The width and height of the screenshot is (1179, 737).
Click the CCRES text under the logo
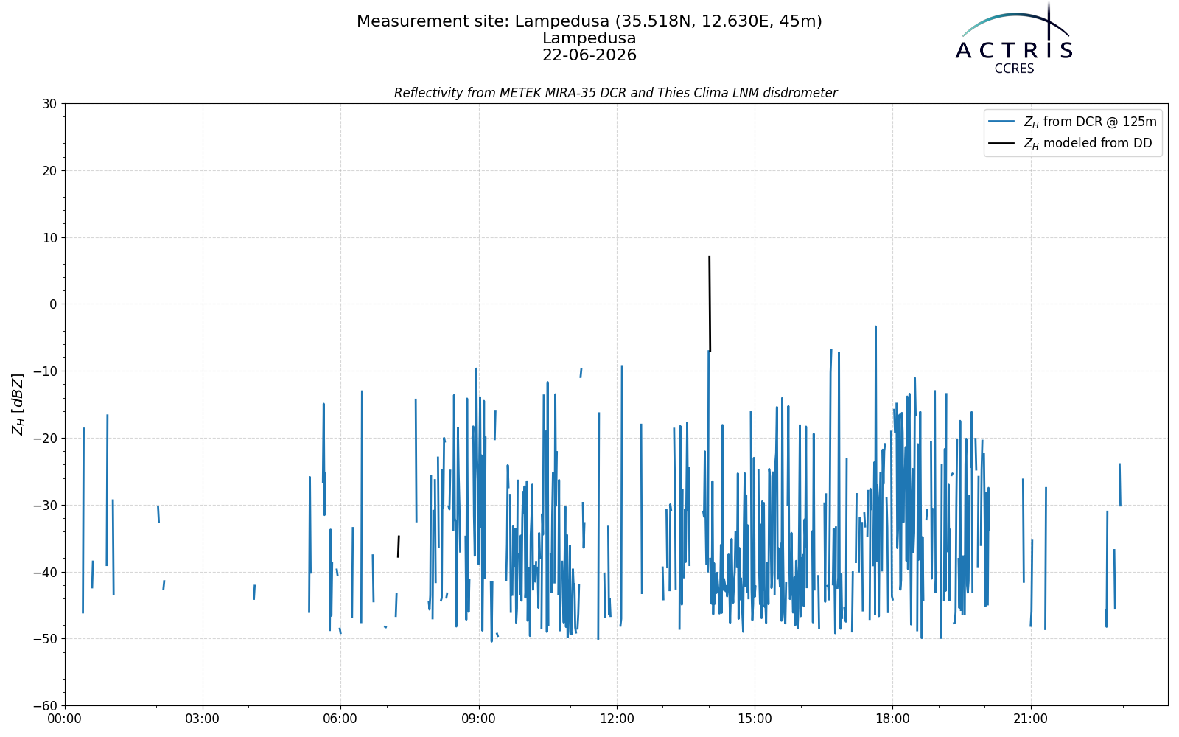coord(1014,69)
